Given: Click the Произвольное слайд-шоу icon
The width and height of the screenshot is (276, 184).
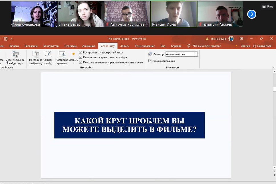Looking at the screenshot, I should [x=16, y=55].
